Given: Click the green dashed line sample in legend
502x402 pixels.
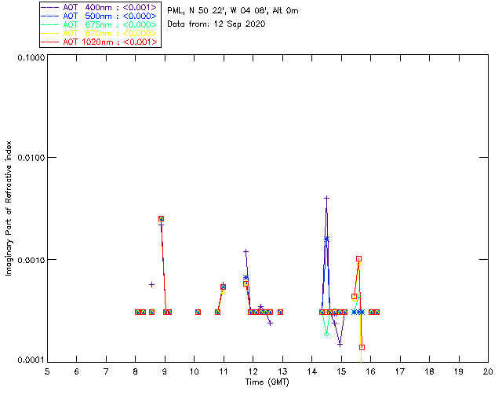Looking at the screenshot, I should point(50,24).
